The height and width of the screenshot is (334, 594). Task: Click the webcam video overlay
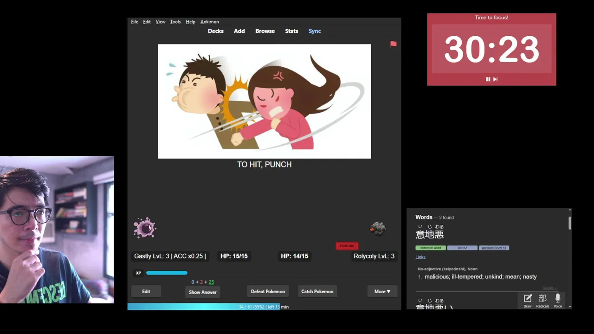tap(57, 230)
